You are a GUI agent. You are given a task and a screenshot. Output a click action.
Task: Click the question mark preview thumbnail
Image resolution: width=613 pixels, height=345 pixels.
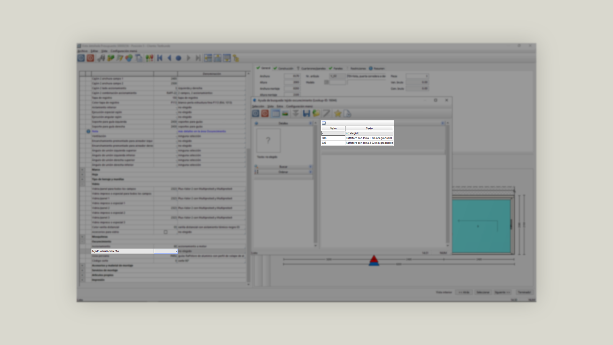click(268, 141)
